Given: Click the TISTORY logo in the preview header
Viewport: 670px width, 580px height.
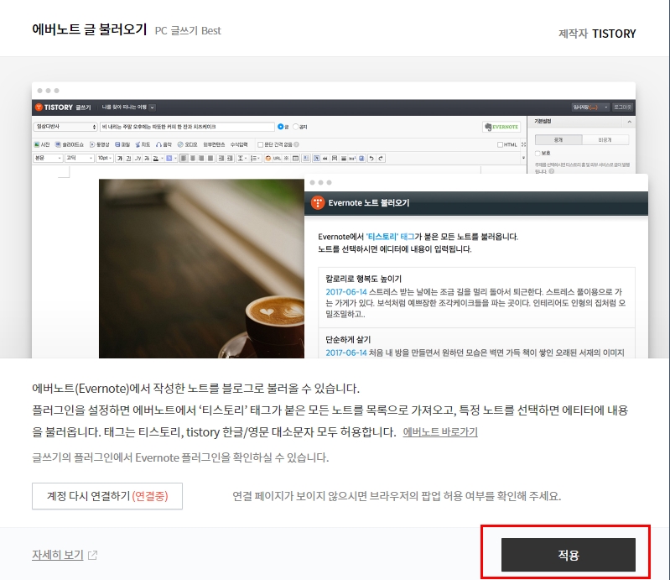Looking at the screenshot, I should (55, 107).
